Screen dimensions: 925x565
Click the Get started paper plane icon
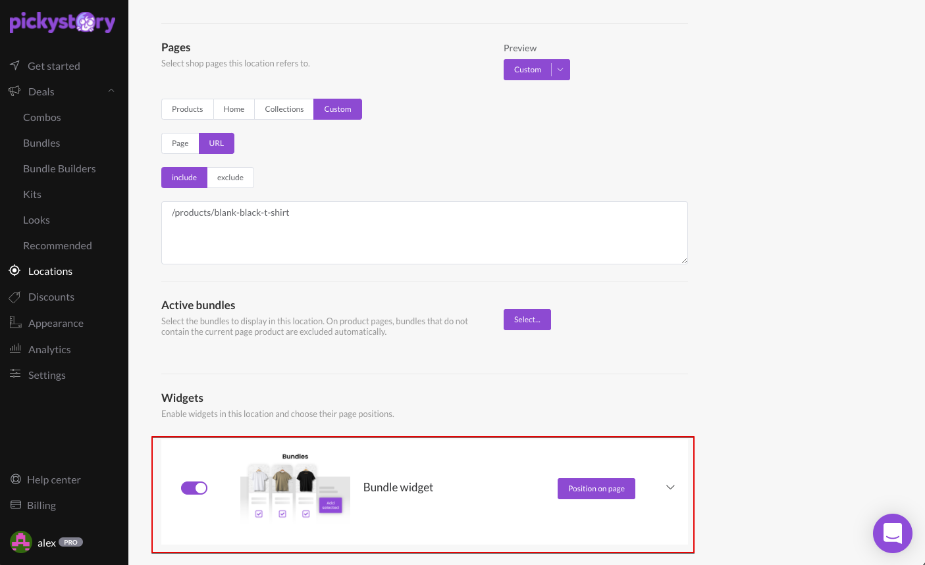(x=14, y=66)
